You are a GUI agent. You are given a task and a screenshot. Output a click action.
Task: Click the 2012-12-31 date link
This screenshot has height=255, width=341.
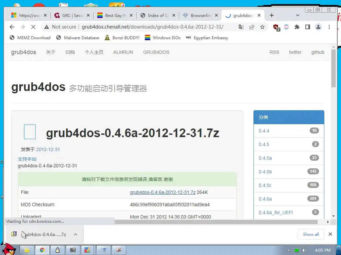pyautogui.click(x=48, y=149)
